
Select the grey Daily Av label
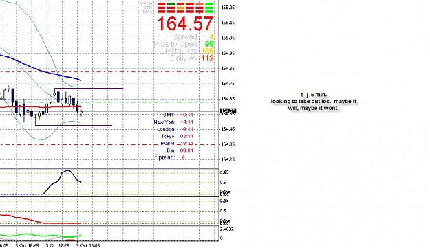coord(184,58)
